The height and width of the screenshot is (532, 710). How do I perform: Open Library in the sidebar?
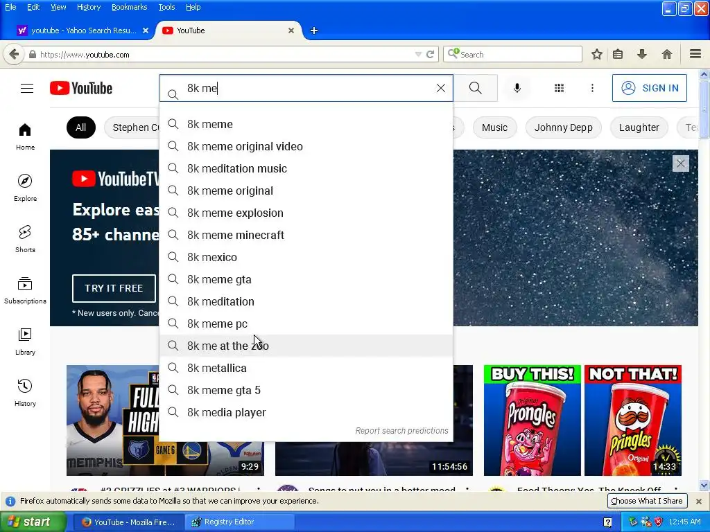[x=25, y=342]
